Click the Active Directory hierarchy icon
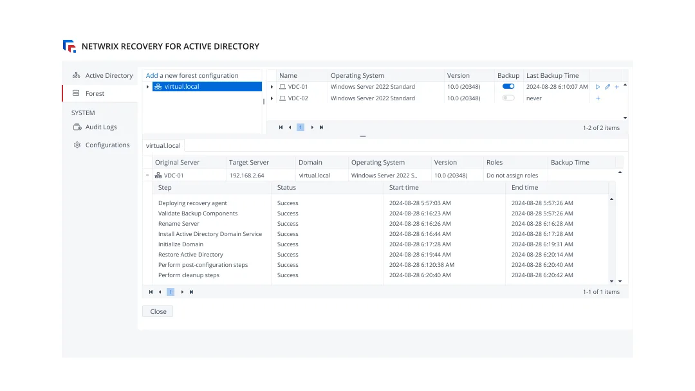 (x=76, y=75)
